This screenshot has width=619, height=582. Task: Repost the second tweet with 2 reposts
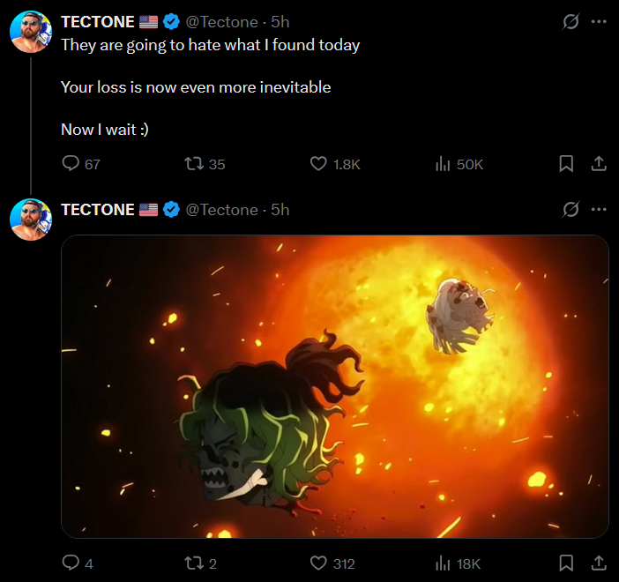point(192,563)
